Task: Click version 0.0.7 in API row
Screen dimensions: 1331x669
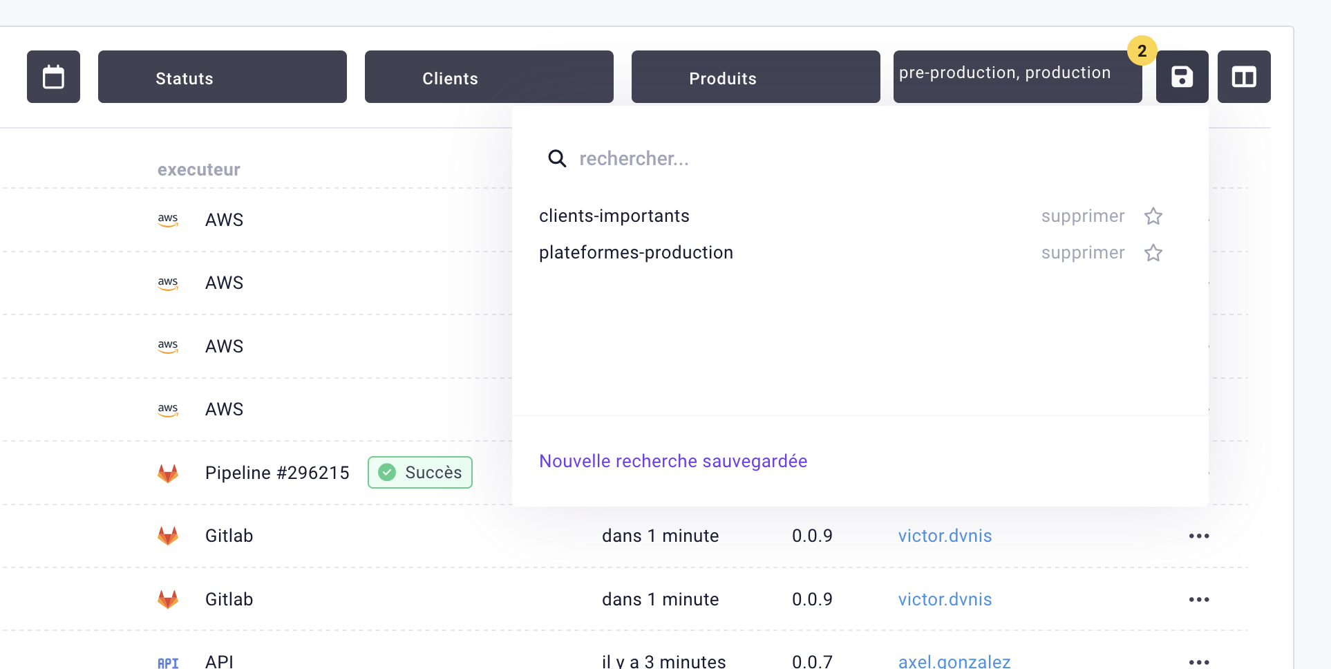Action: click(812, 661)
